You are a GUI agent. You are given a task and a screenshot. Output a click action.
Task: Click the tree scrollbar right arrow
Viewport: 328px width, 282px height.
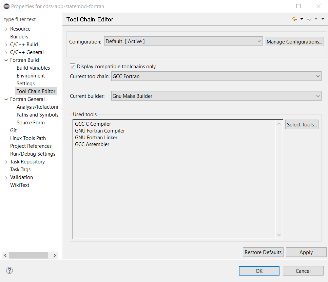coord(55,255)
